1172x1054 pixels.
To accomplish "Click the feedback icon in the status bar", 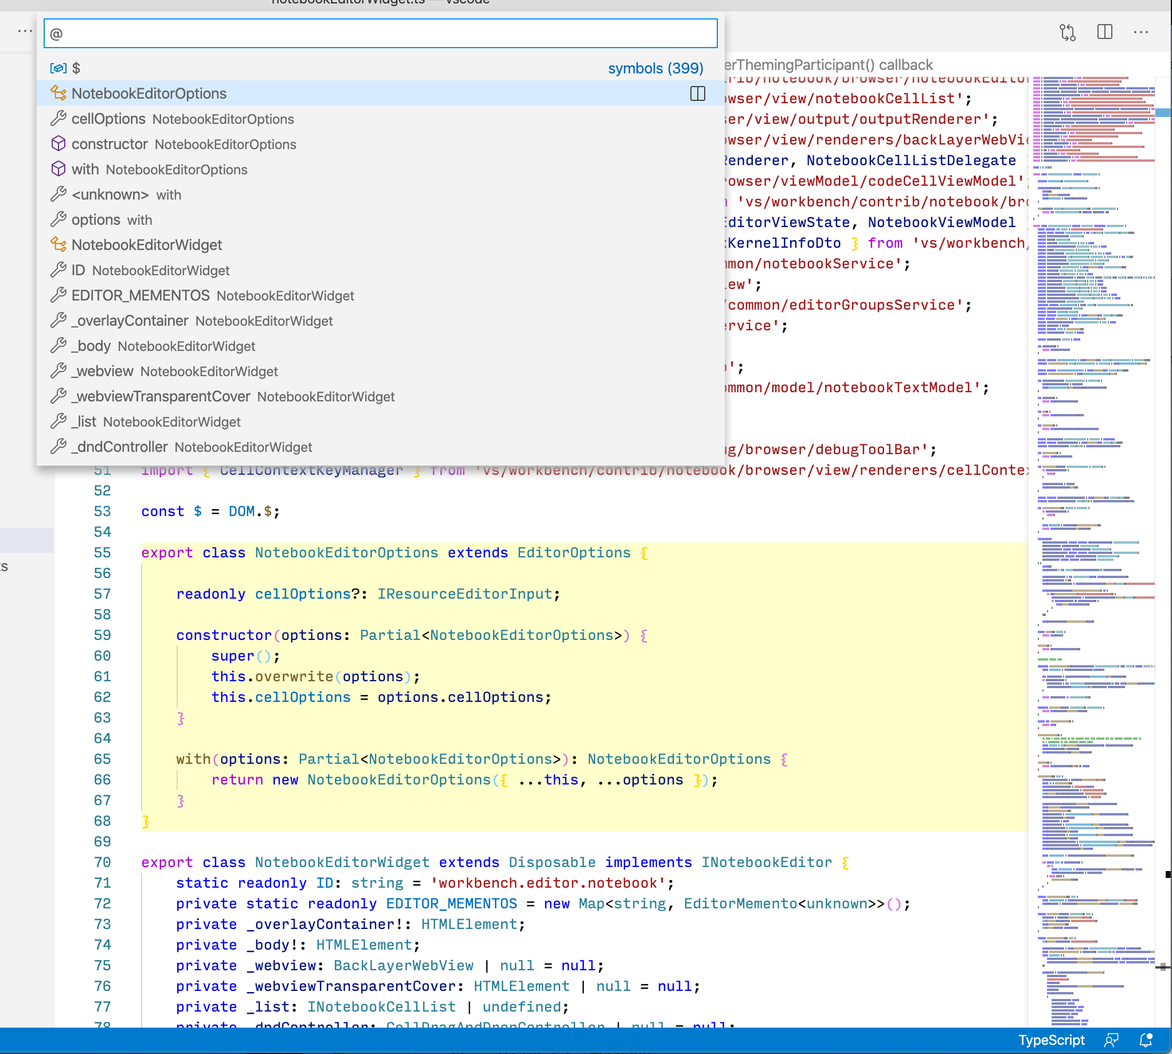I will coord(1112,1040).
